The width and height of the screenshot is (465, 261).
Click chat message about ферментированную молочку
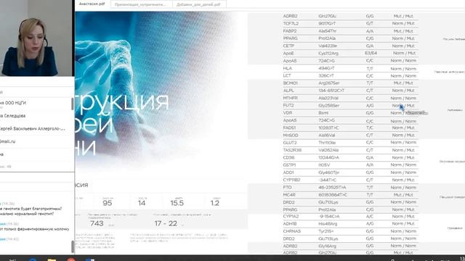34,229
